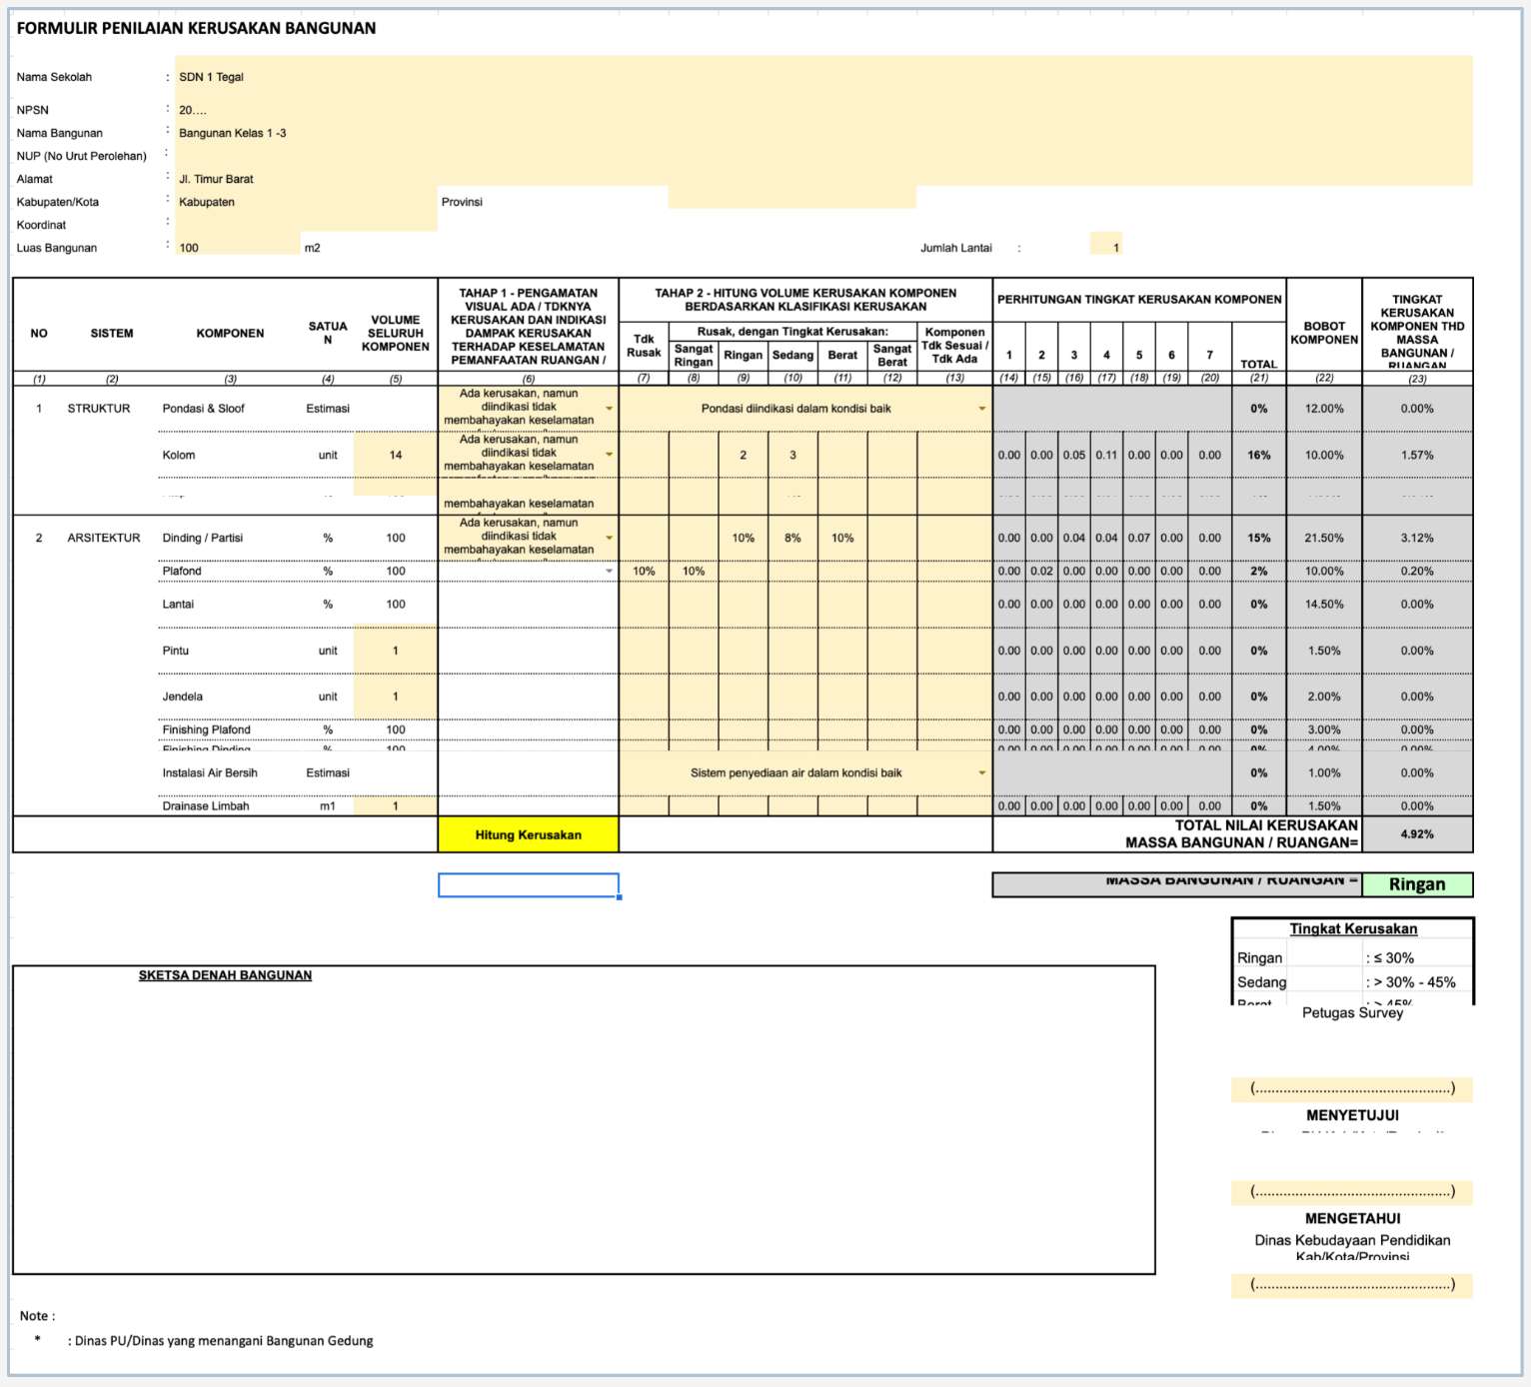Select the MENGETAHUI label
Image resolution: width=1531 pixels, height=1387 pixels.
[1352, 1219]
